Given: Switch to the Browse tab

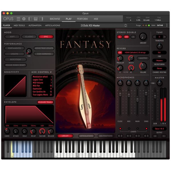Looking at the screenshot, I should coord(55,19).
